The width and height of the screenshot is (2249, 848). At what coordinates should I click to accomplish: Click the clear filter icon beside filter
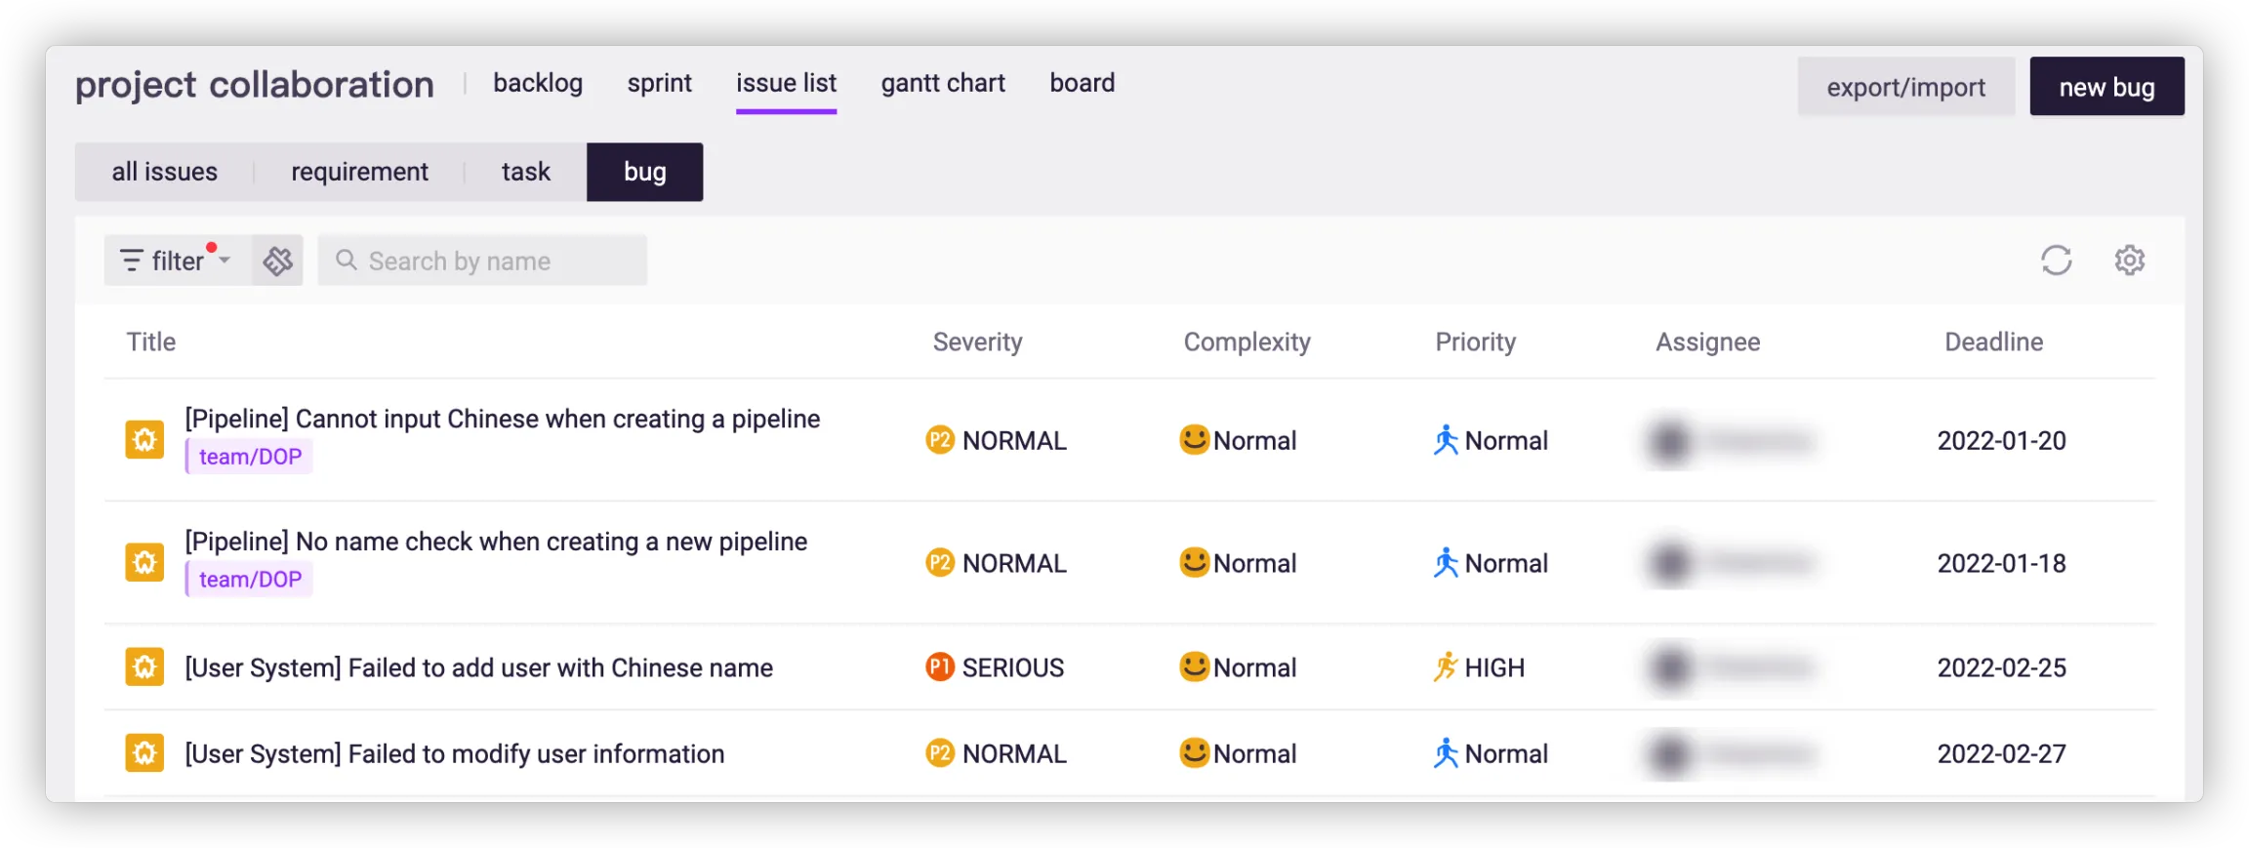coord(278,261)
